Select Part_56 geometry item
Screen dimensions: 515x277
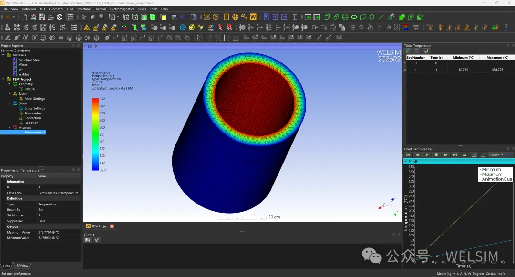[x=30, y=89]
